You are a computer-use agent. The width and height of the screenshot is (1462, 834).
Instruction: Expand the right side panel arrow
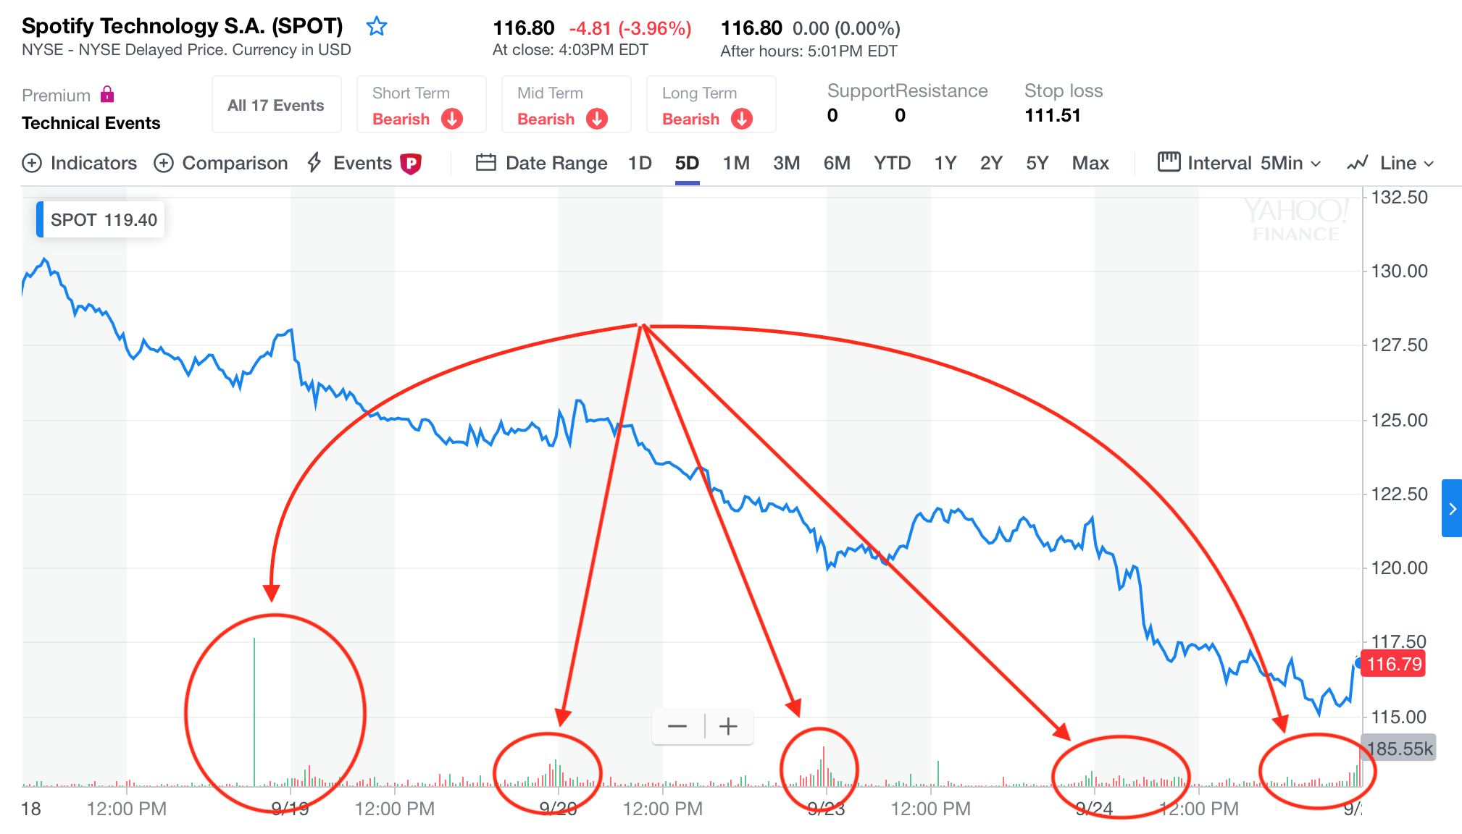[1452, 508]
